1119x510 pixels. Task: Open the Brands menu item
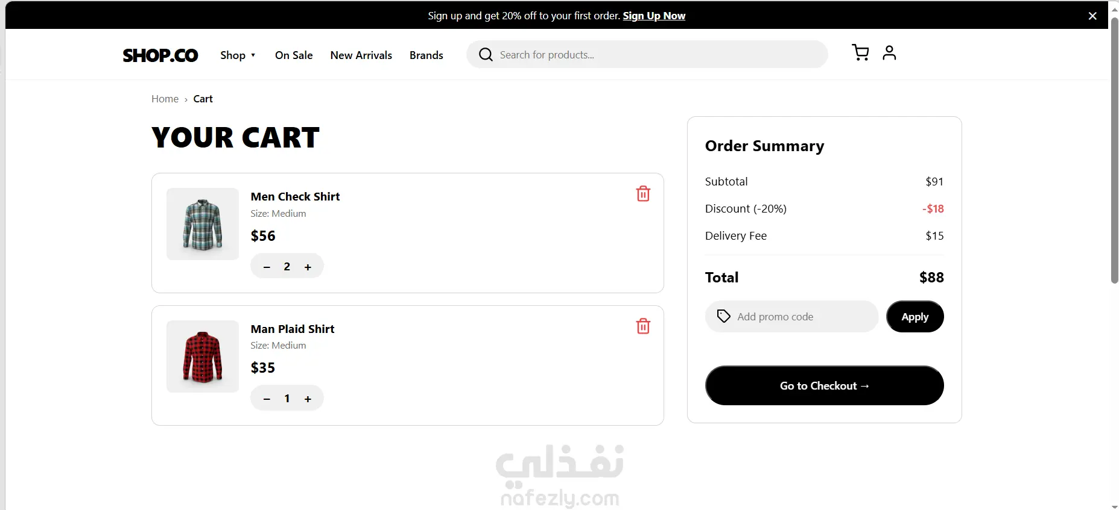click(426, 55)
